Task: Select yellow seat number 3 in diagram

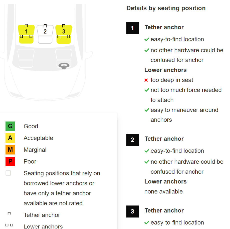Action: click(64, 34)
